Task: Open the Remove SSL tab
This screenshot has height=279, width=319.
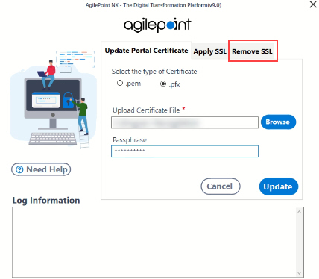Action: pyautogui.click(x=252, y=51)
